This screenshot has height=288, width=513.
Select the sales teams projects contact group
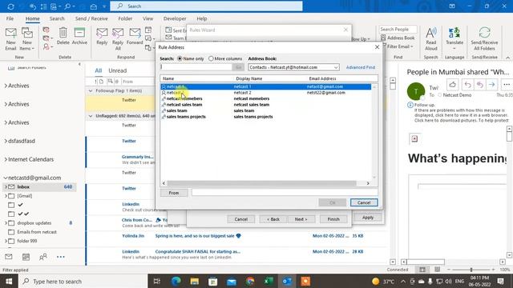(x=266, y=117)
